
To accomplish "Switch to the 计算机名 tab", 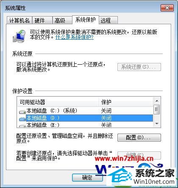I will click(19, 20).
